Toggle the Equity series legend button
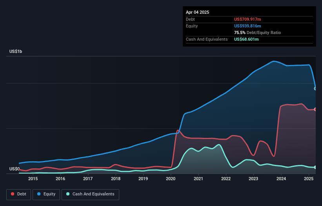 click(46, 194)
